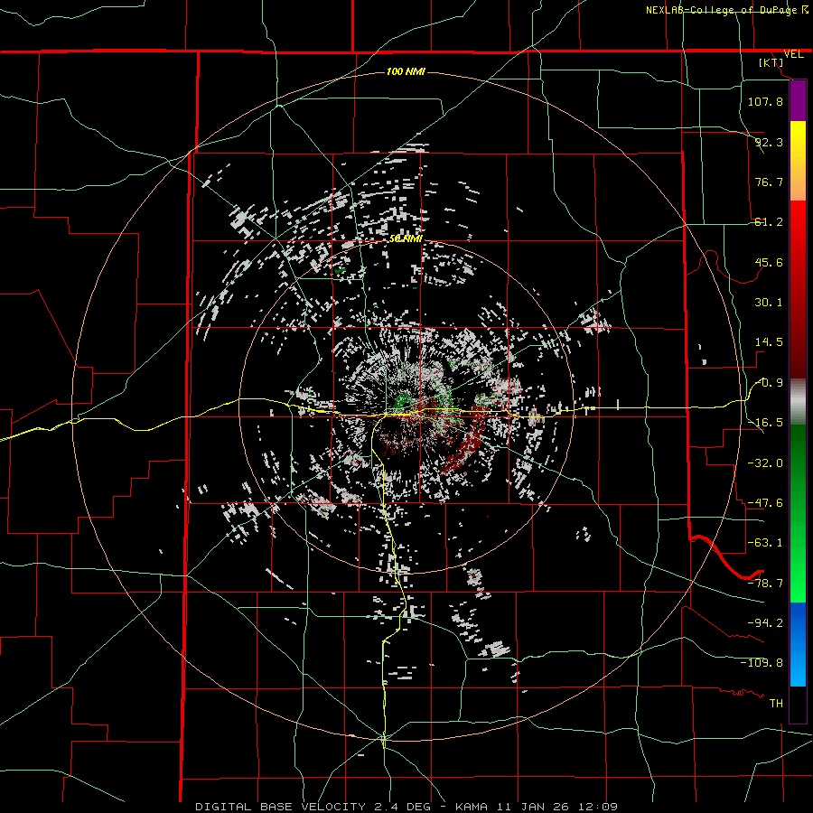This screenshot has height=813, width=813.
Task: Click the "[KT]" units label
Action: [771, 62]
